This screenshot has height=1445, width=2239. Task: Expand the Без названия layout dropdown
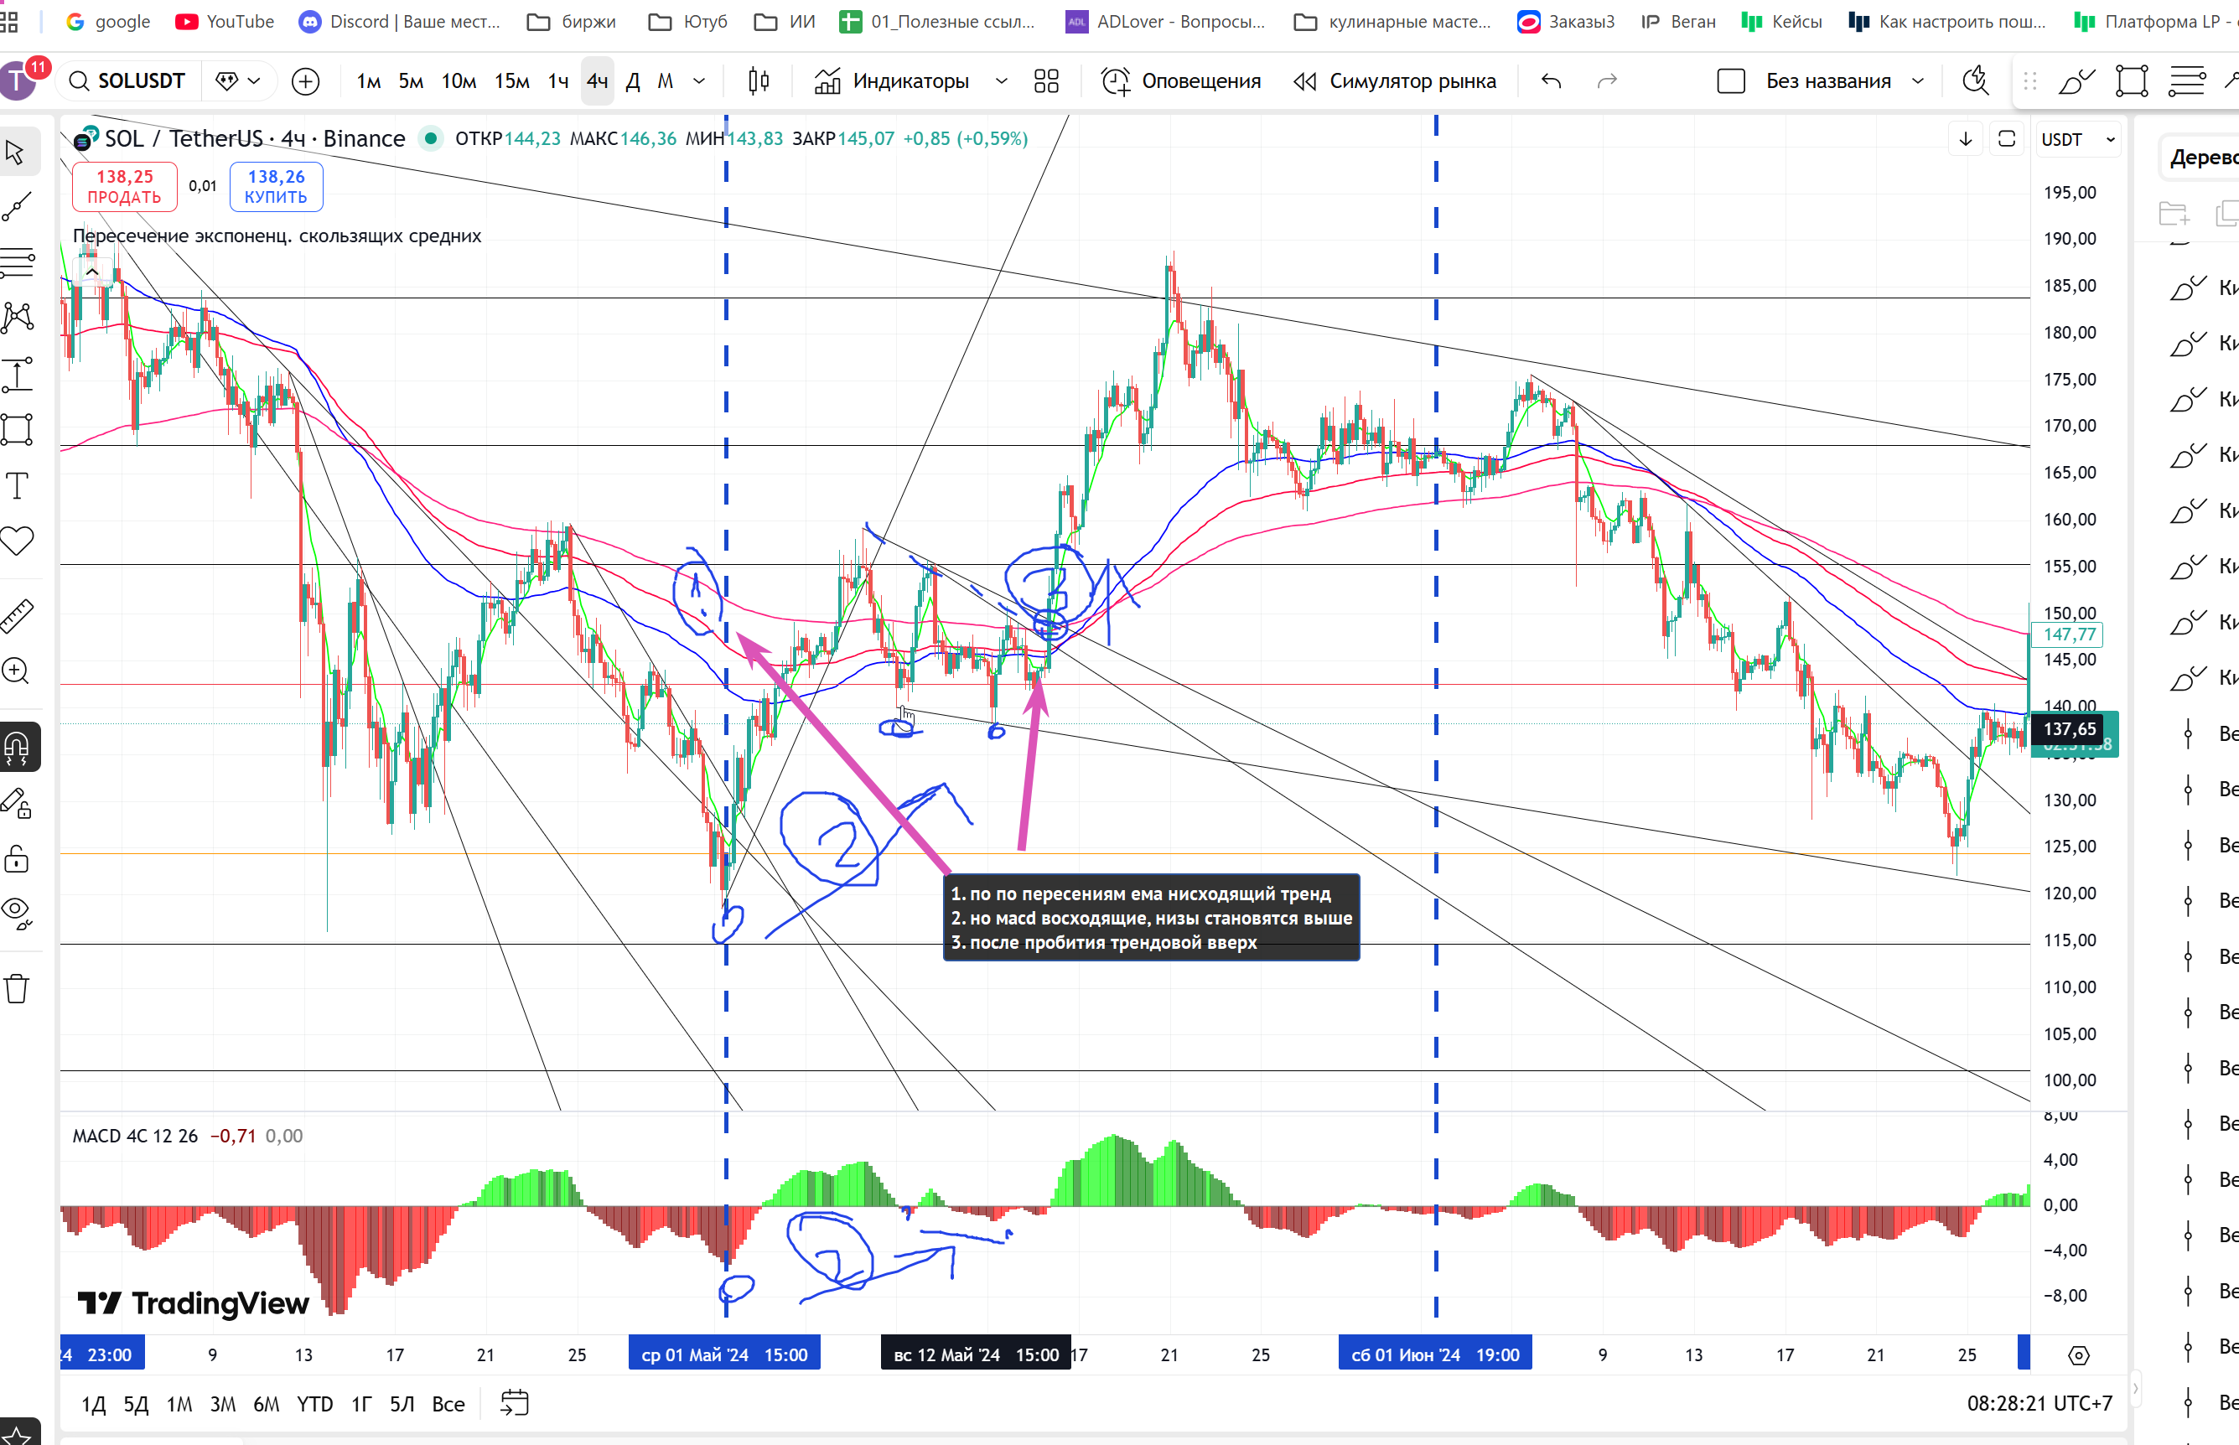tap(1917, 81)
